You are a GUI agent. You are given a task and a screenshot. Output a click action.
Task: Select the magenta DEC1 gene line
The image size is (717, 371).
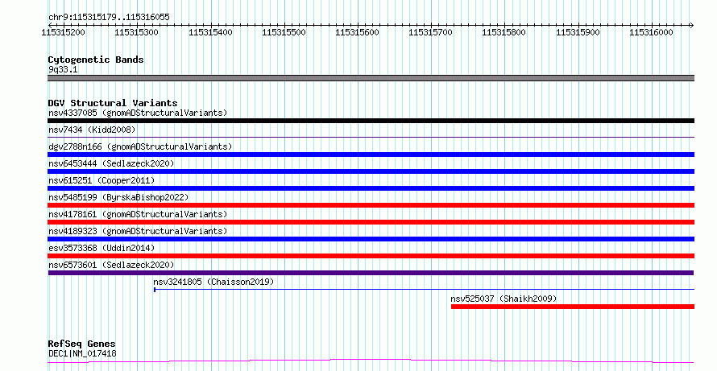(x=371, y=361)
